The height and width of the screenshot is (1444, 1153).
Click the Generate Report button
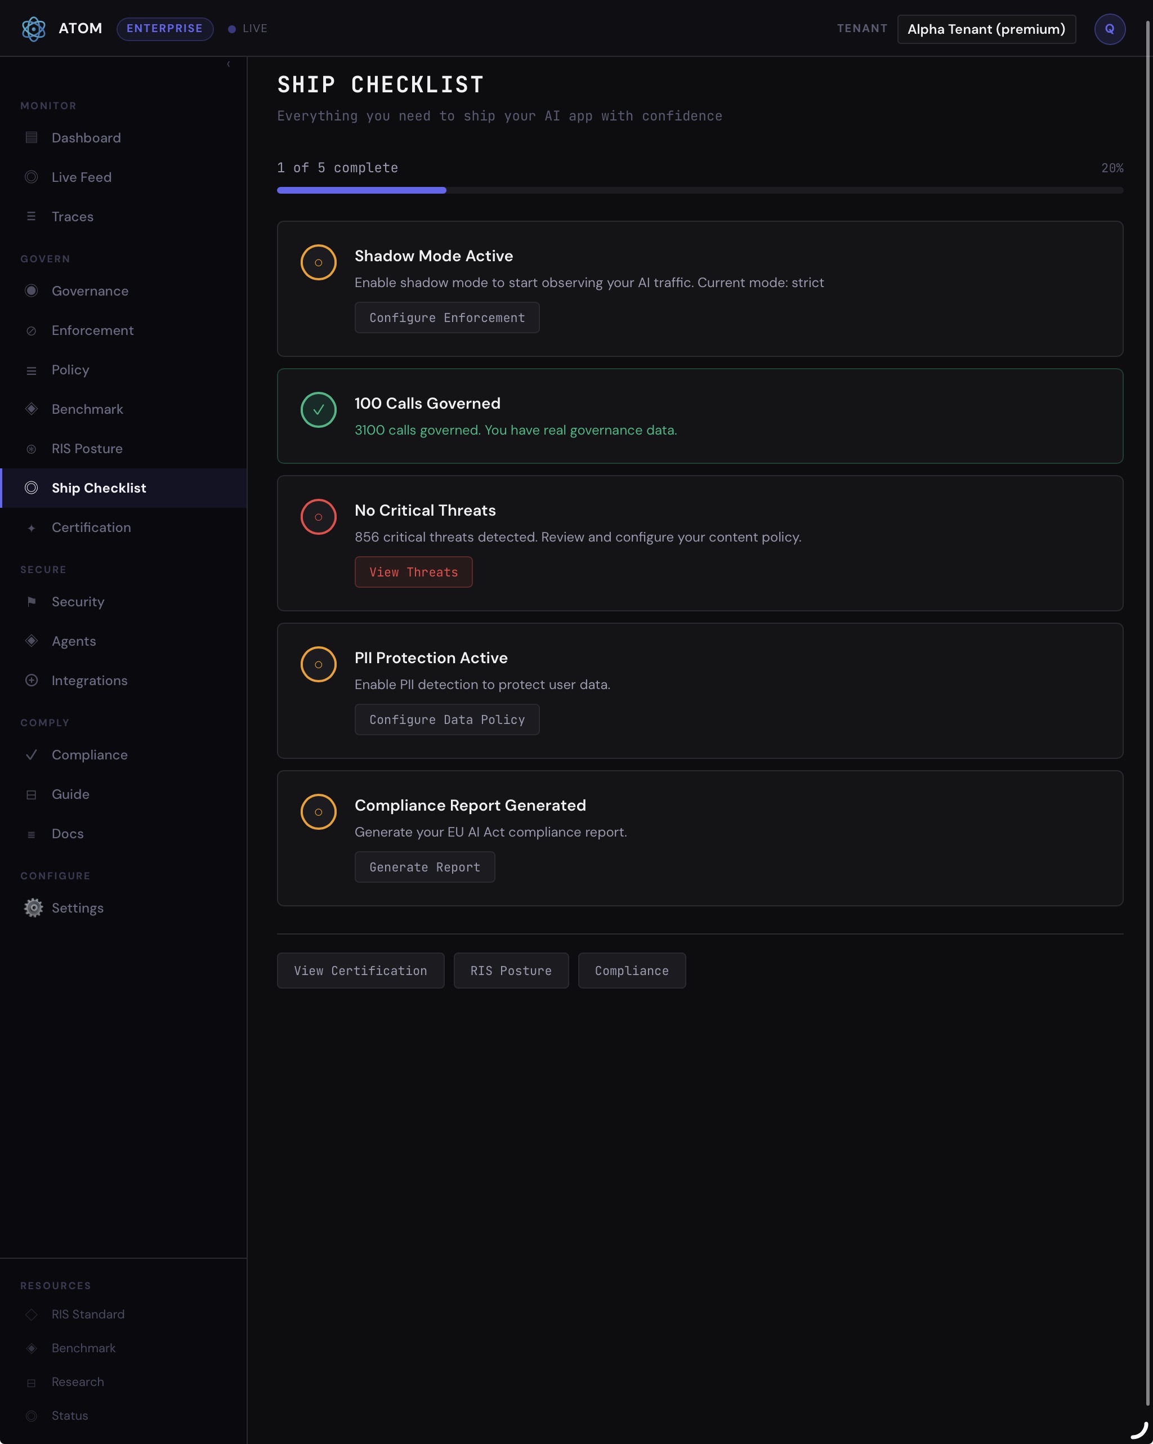(424, 868)
